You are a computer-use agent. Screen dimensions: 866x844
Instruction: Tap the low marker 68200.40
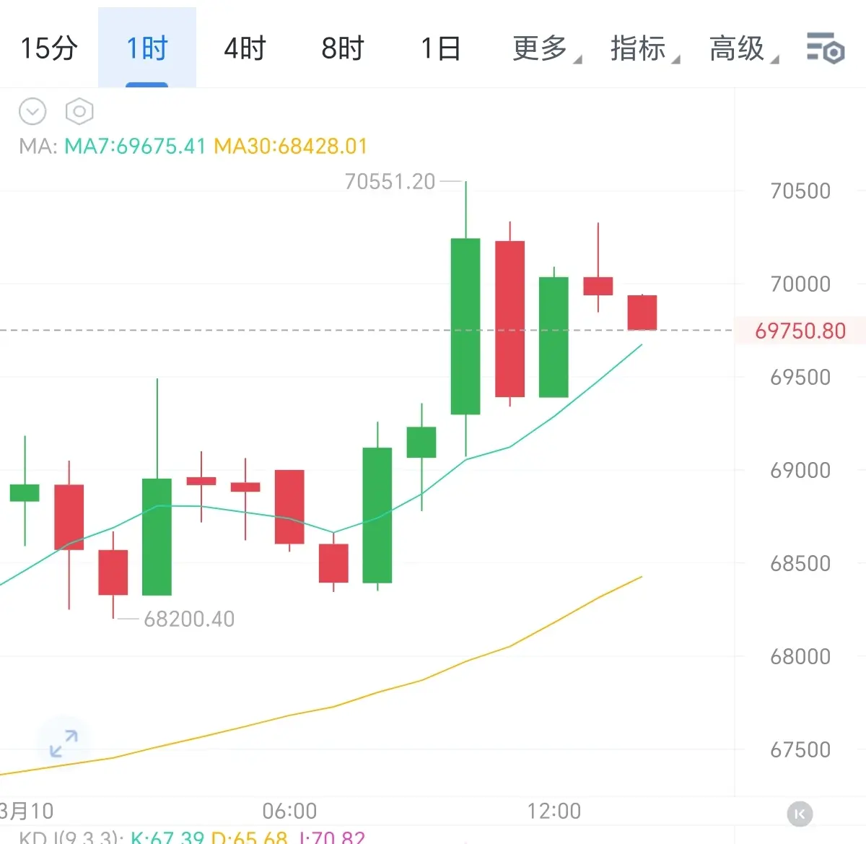[x=189, y=619]
